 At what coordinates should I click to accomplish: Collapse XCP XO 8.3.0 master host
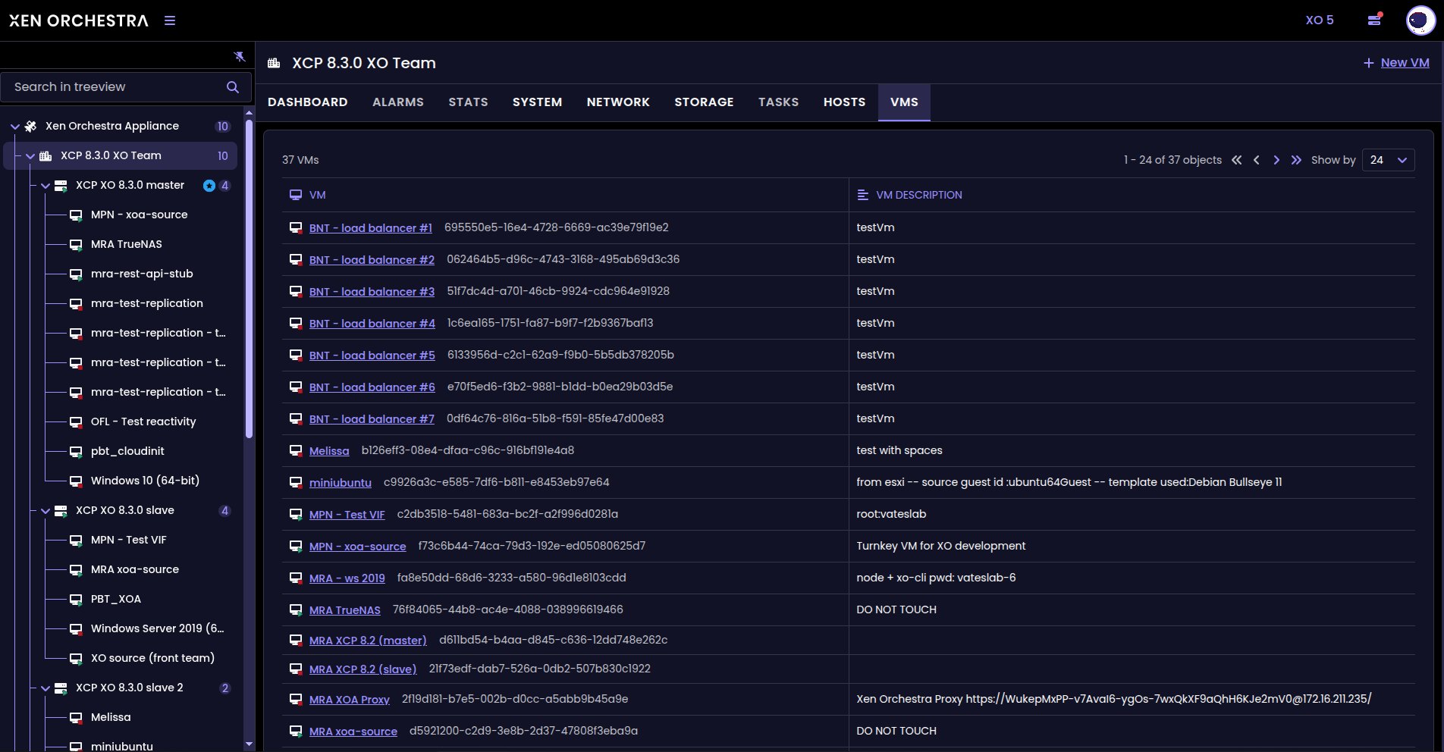tap(46, 186)
